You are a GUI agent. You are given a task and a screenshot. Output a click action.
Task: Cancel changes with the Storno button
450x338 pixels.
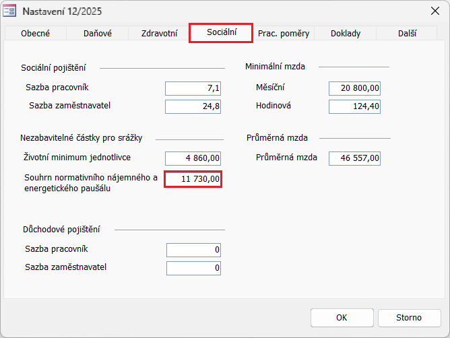click(x=409, y=318)
